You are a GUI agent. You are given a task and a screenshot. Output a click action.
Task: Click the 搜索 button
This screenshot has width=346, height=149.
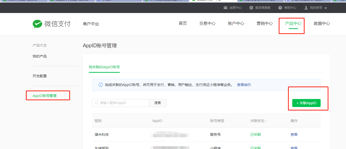tap(158, 103)
